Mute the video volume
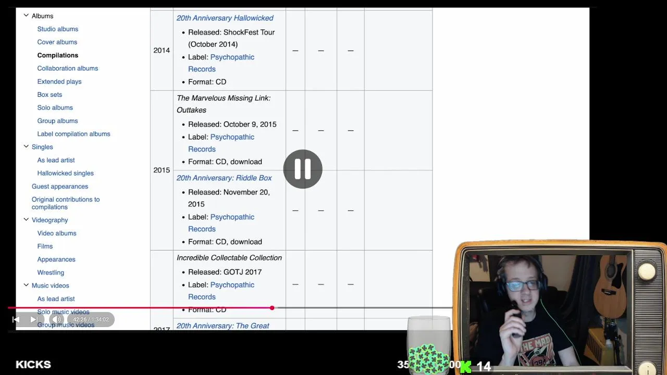 pyautogui.click(x=57, y=319)
